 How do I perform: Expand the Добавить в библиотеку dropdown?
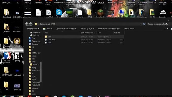click(66, 29)
